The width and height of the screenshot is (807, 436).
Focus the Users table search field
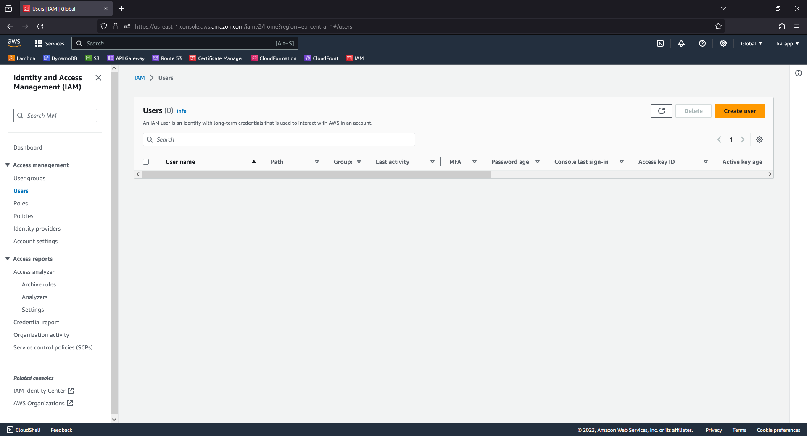point(279,139)
